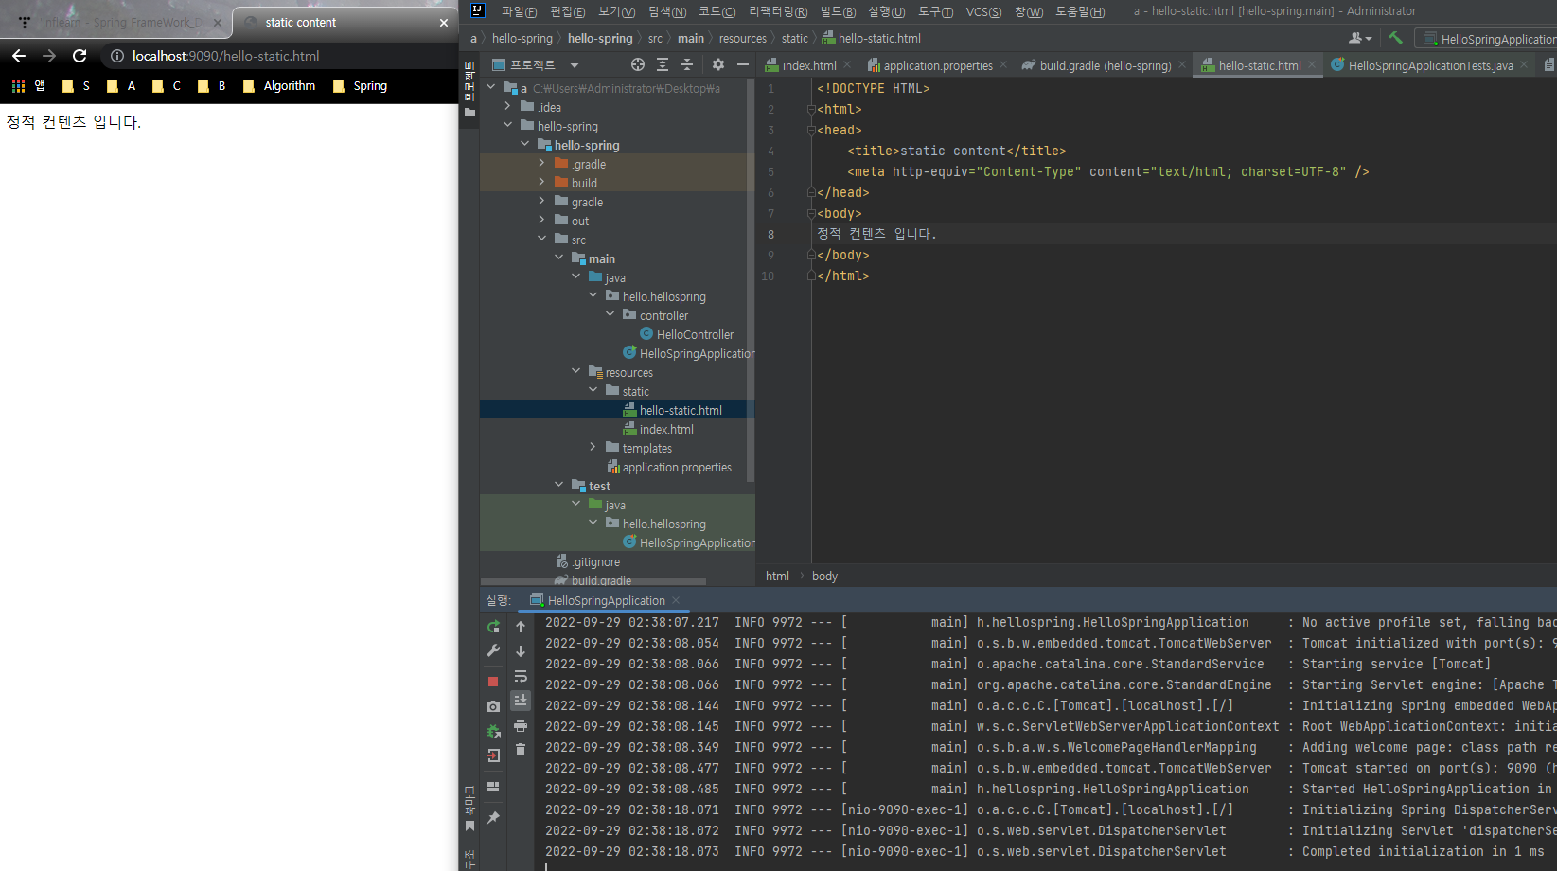The image size is (1557, 871).
Task: Open HelloSpringApplication run configuration dropdown
Action: [x=1489, y=39]
